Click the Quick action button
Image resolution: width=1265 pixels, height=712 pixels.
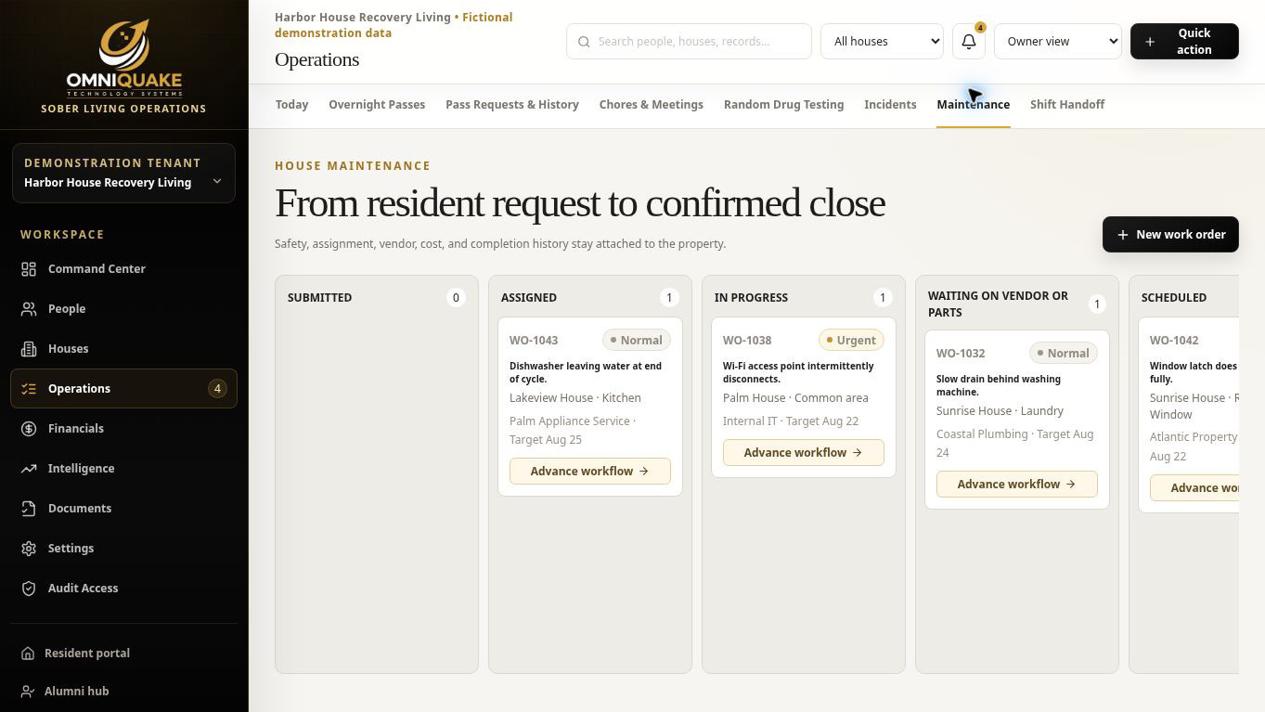coord(1184,42)
